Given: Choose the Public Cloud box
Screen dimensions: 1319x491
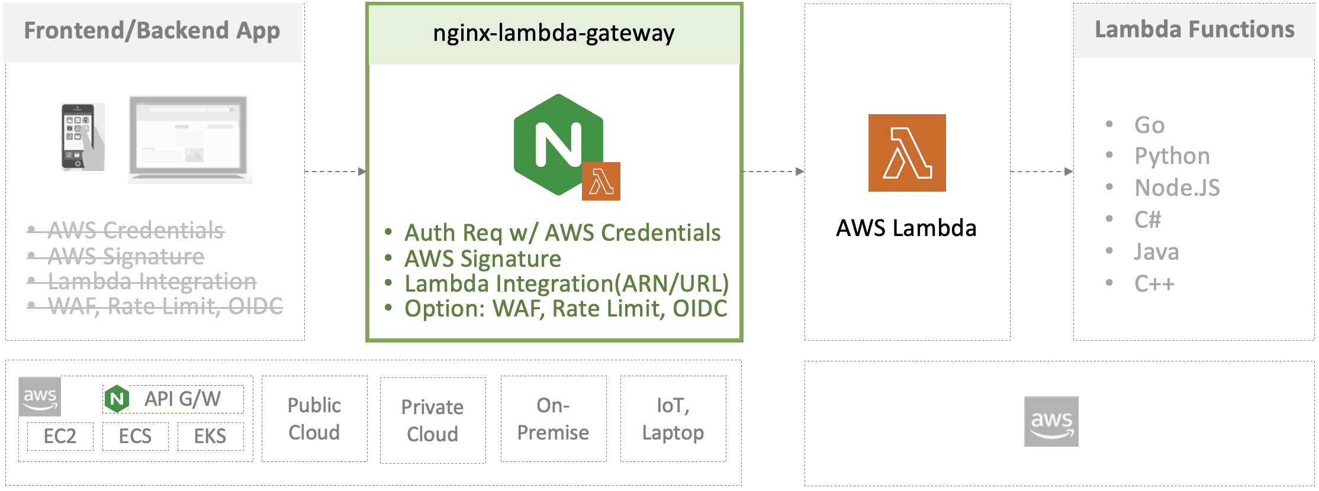Looking at the screenshot, I should click(314, 419).
